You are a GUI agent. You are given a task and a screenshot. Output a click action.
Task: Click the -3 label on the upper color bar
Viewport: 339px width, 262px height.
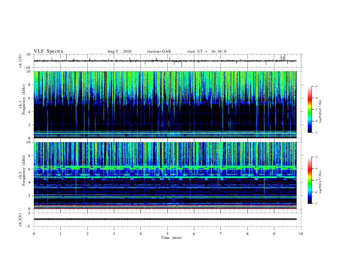315,86
